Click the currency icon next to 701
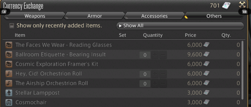 tap(226, 6)
